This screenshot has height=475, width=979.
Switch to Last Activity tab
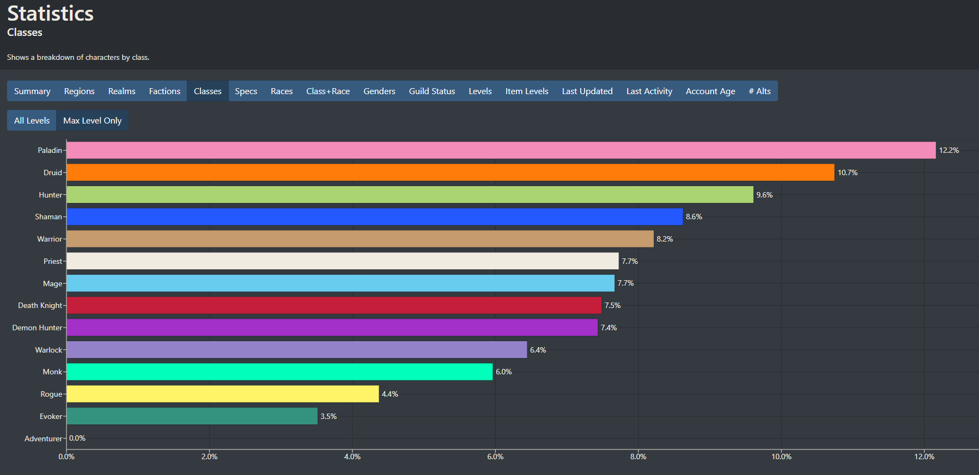coord(649,91)
